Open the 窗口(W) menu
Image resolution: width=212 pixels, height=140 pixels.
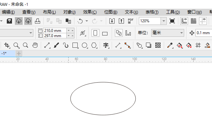(195, 12)
